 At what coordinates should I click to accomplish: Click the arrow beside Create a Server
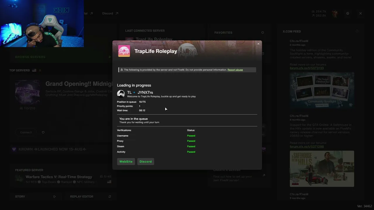pos(264,175)
